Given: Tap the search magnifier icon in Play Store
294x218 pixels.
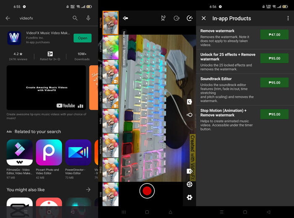Looking at the screenshot, I should pyautogui.click(x=75, y=18).
